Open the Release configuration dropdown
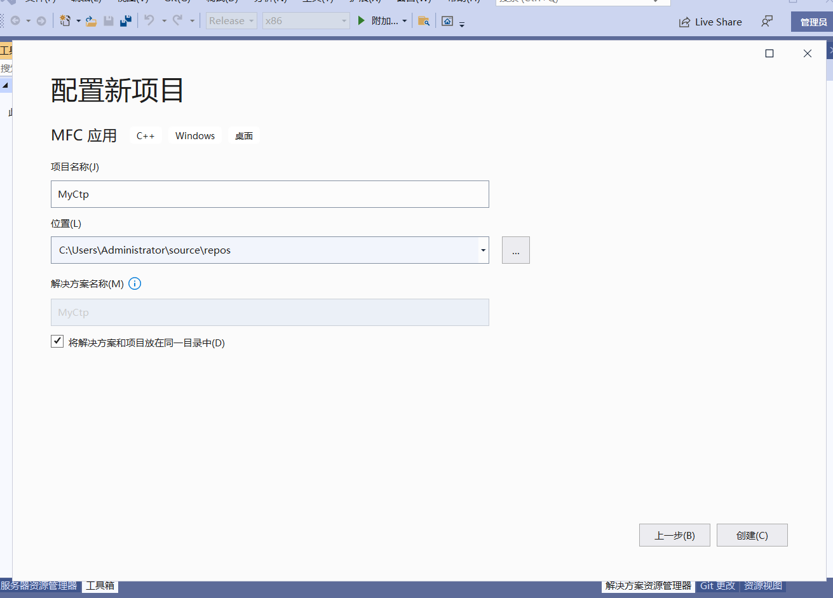The width and height of the screenshot is (833, 598). (250, 20)
